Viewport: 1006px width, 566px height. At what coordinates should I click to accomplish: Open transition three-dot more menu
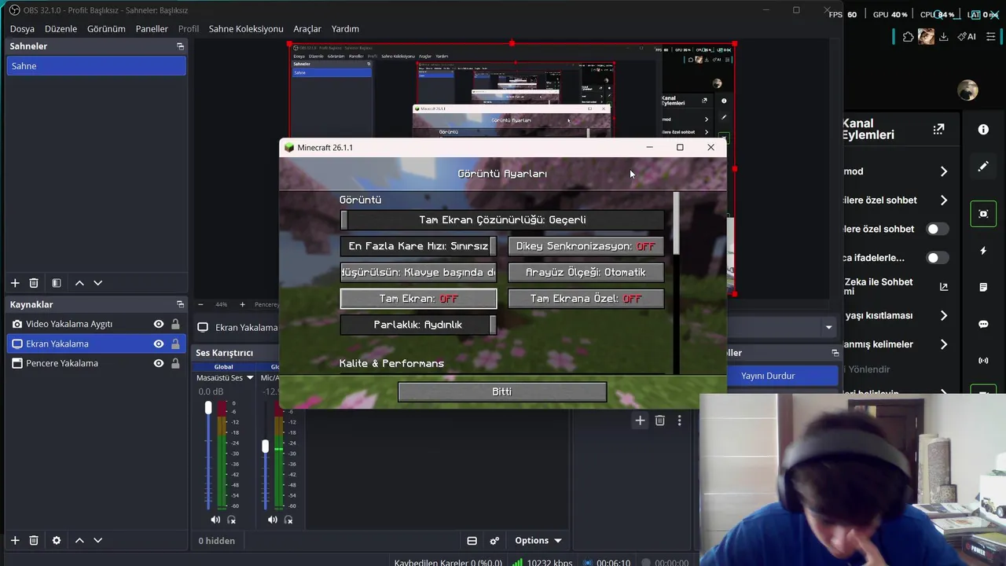tap(679, 421)
